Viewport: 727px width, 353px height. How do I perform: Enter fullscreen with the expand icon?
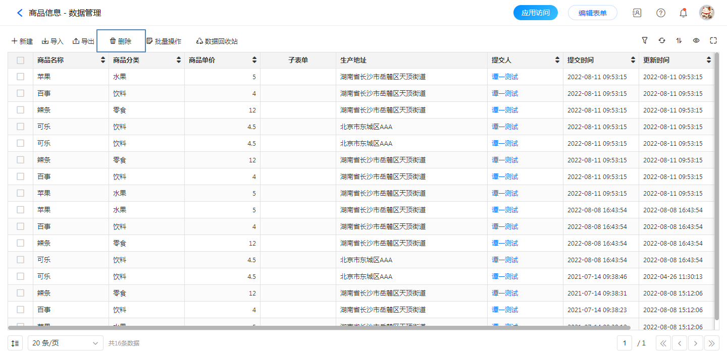(713, 41)
